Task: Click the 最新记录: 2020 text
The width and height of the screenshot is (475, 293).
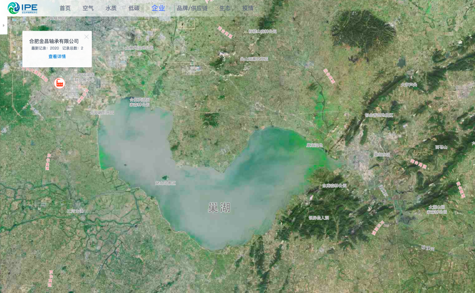Action: pyautogui.click(x=45, y=48)
